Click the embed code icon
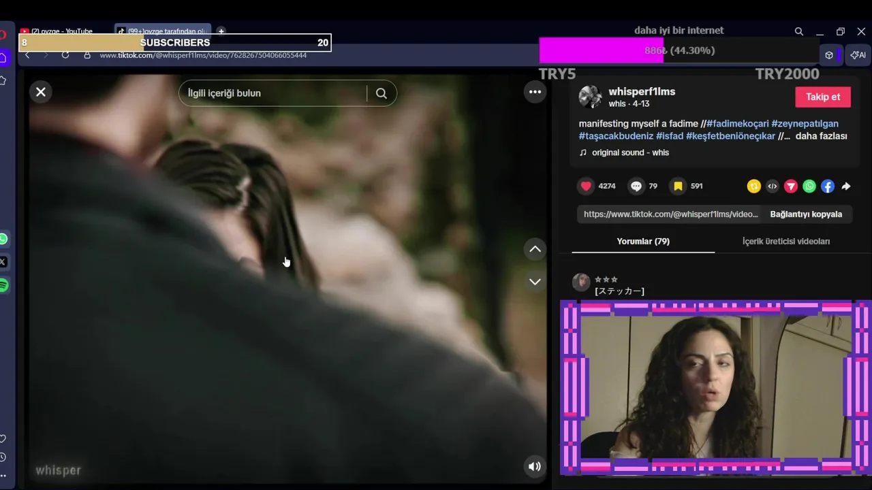 coord(772,186)
